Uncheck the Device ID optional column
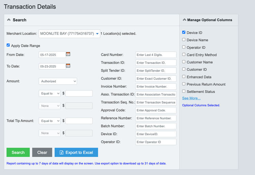 [x=184, y=33]
